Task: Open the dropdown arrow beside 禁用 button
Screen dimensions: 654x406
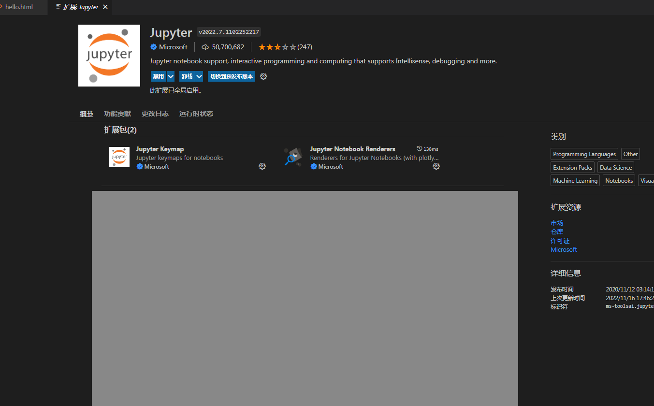Action: 170,76
